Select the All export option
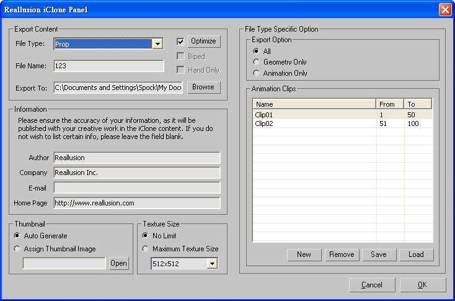Viewport: 455px width, 301px height. [x=257, y=51]
